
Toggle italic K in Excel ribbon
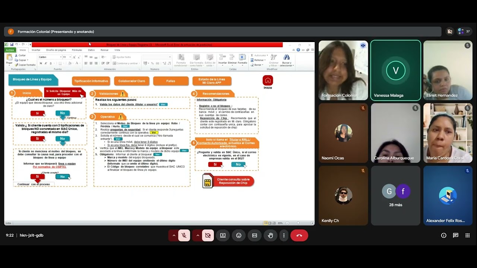tap(45, 63)
